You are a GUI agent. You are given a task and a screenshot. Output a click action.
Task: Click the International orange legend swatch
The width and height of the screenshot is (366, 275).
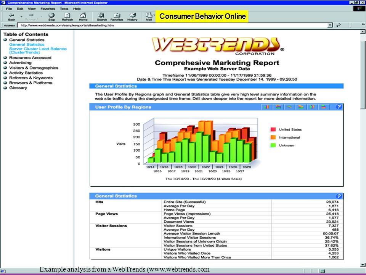pos(273,137)
